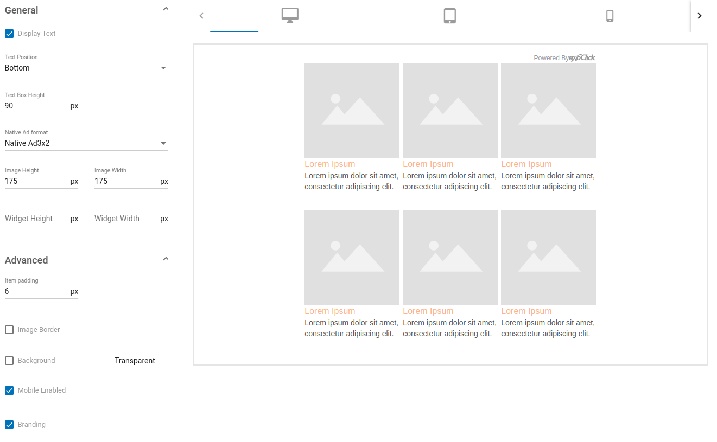This screenshot has height=442, width=717.
Task: Click the top-middle ad image placeholder
Action: click(x=450, y=111)
